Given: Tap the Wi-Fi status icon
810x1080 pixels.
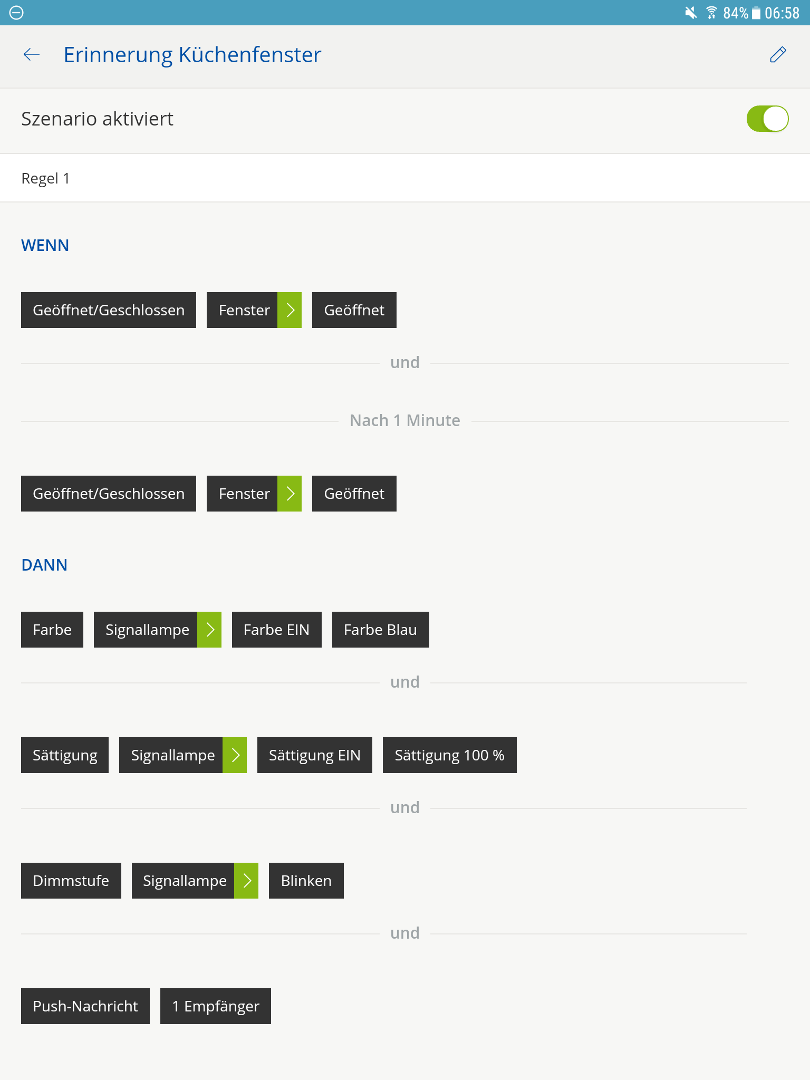Looking at the screenshot, I should click(711, 13).
